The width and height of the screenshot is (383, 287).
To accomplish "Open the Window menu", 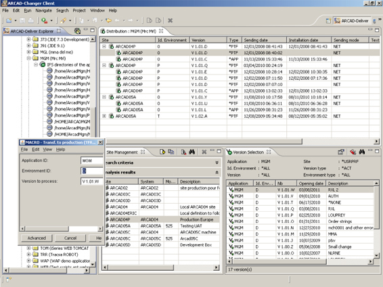I will (x=97, y=11).
